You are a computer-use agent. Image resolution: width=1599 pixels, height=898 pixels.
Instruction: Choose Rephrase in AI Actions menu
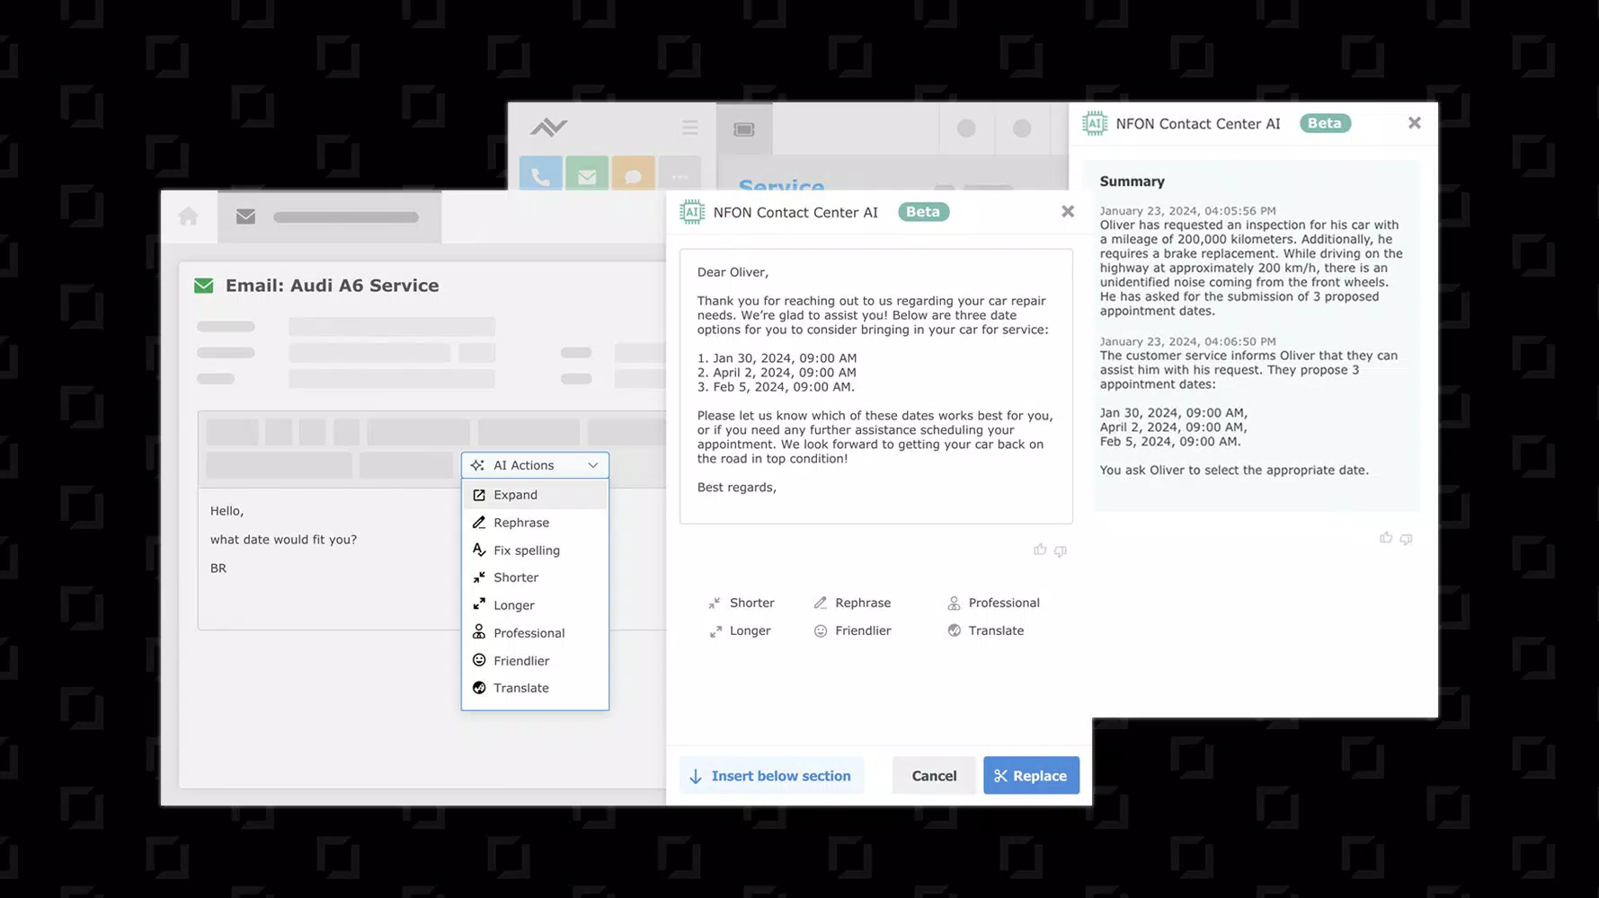(x=535, y=523)
